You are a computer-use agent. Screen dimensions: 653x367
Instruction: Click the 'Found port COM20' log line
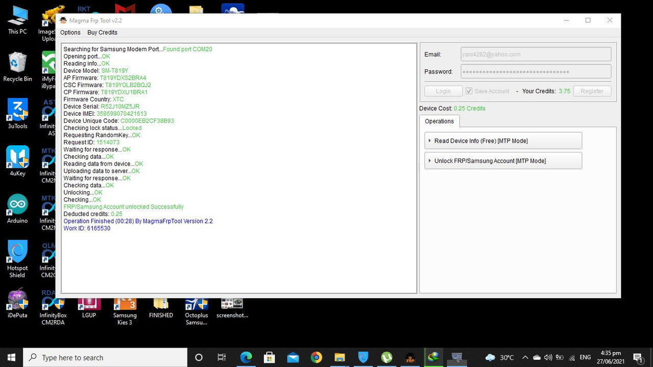pyautogui.click(x=138, y=49)
